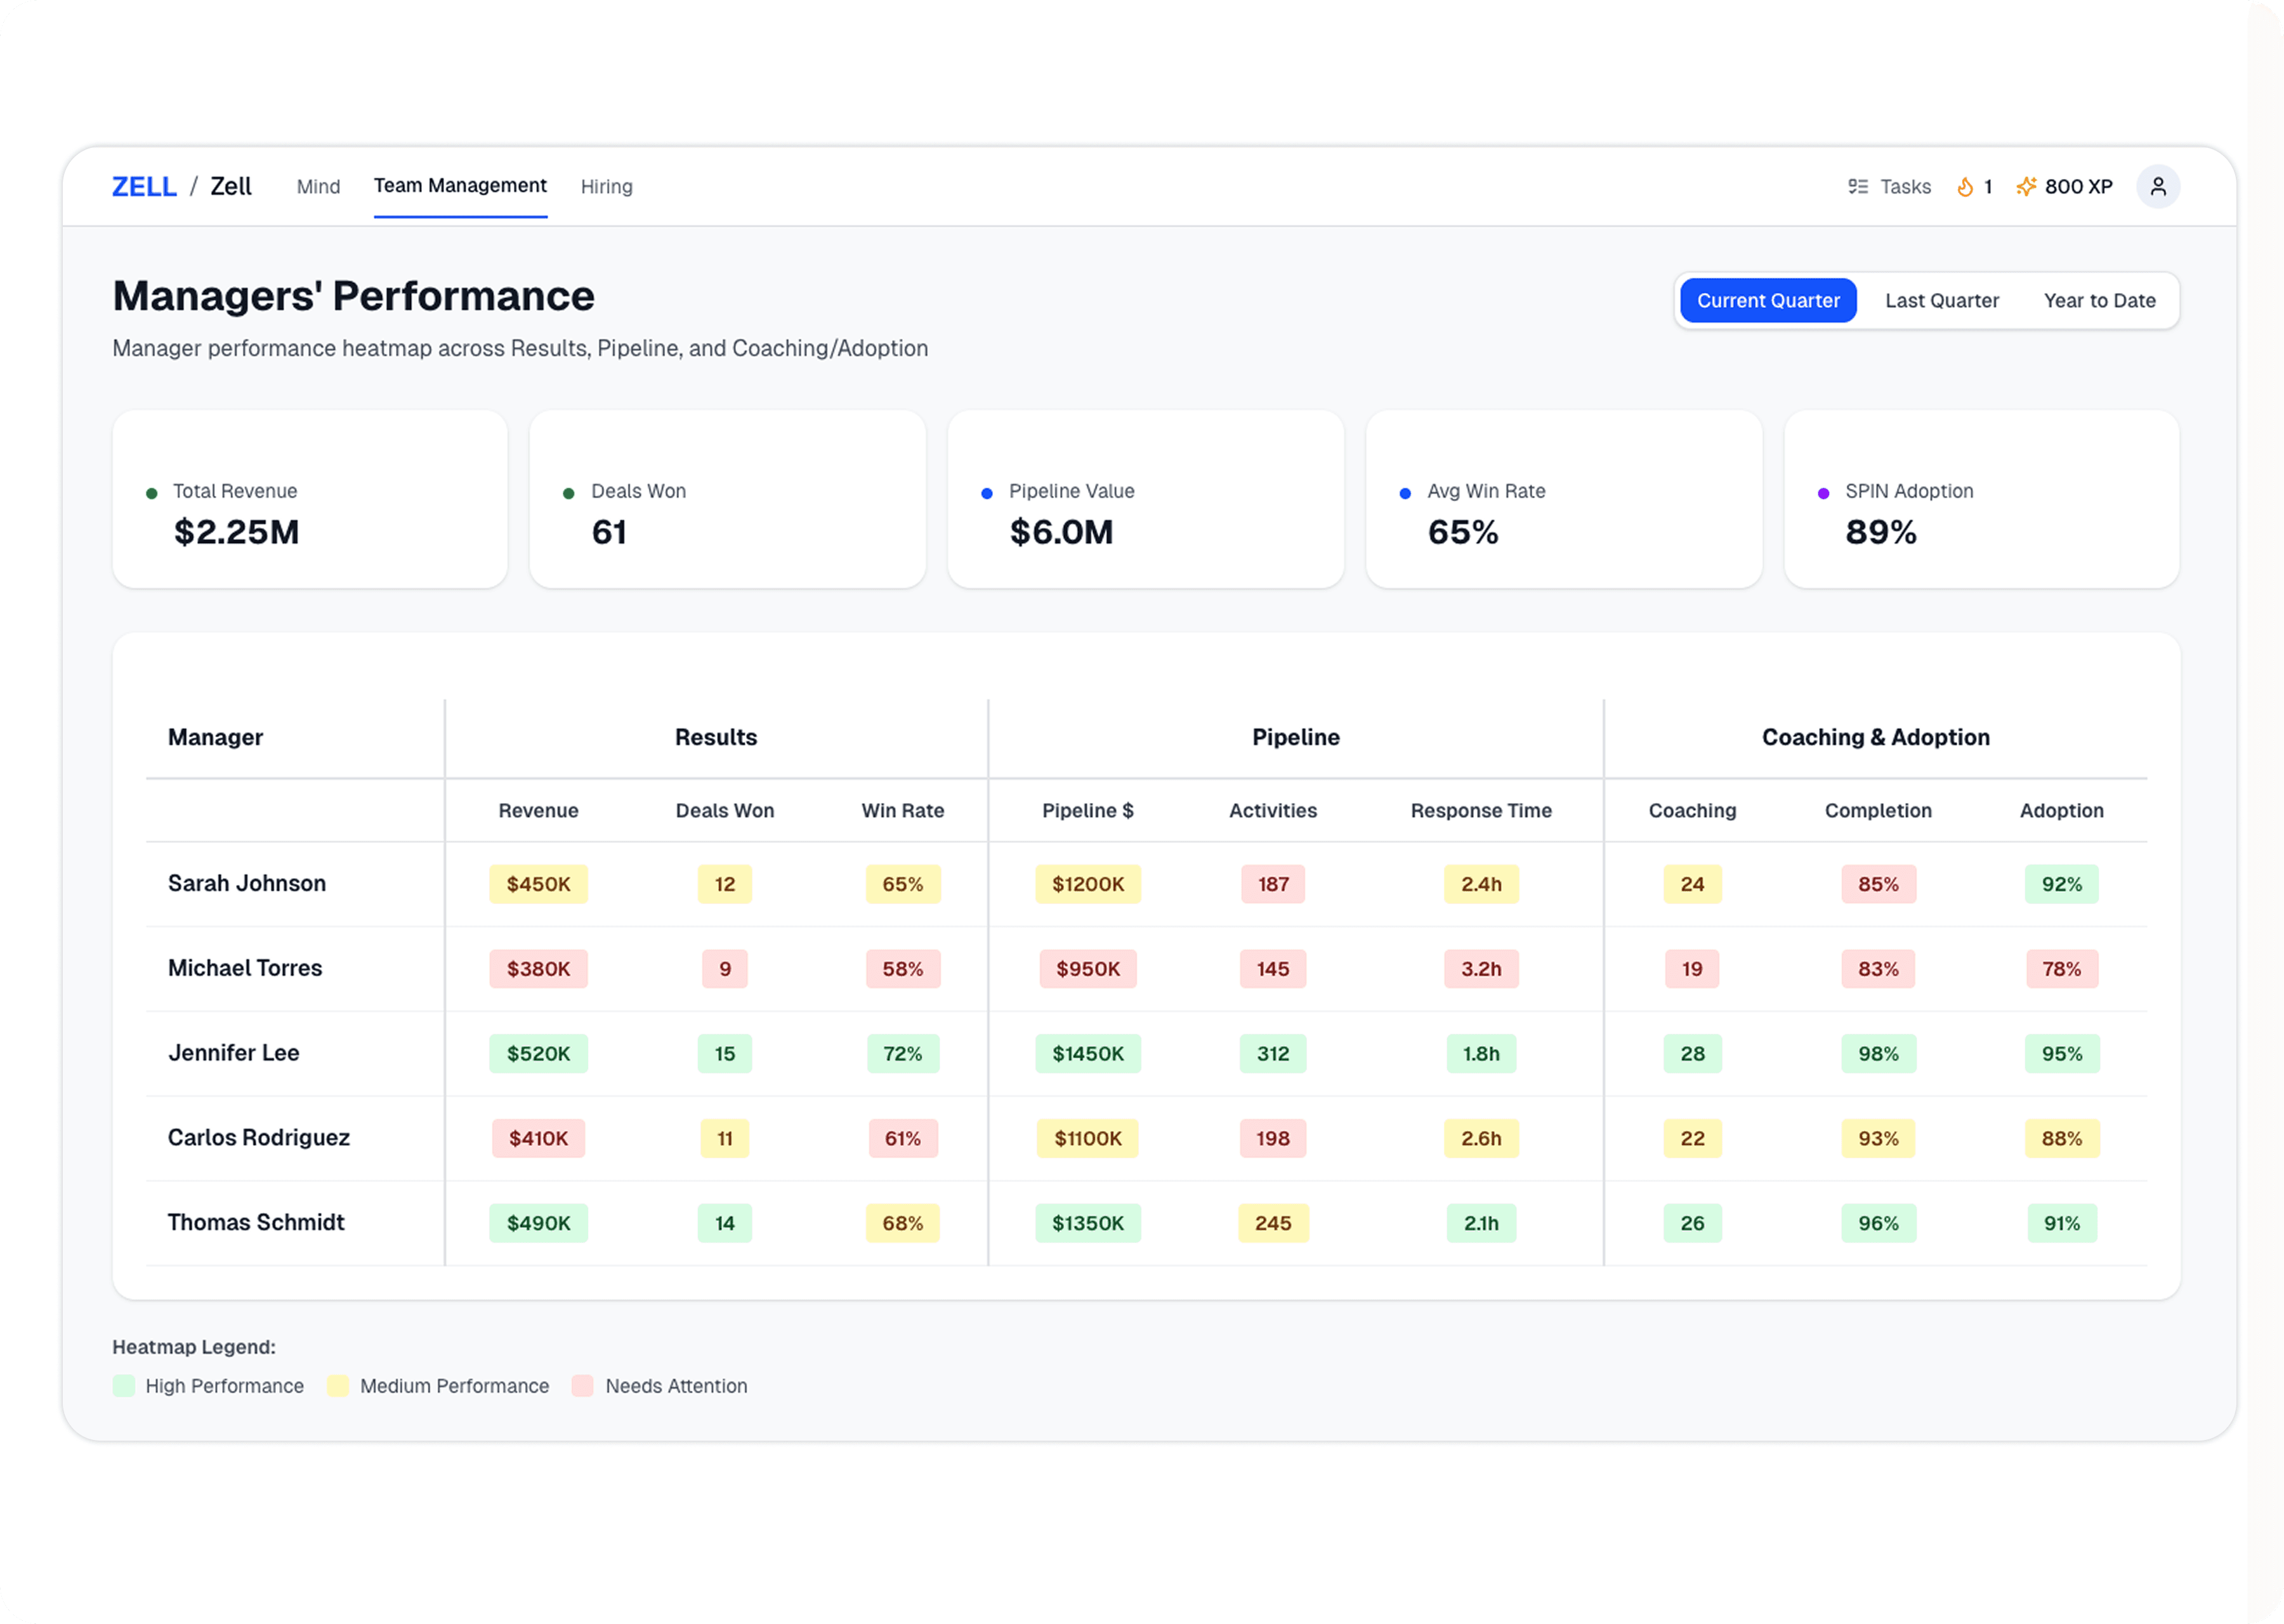Click the Activities column header

[x=1273, y=811]
